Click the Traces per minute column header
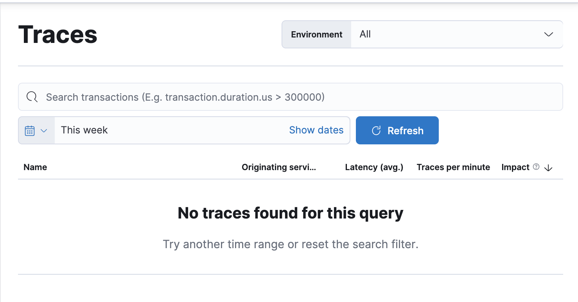The width and height of the screenshot is (578, 302). 453,167
